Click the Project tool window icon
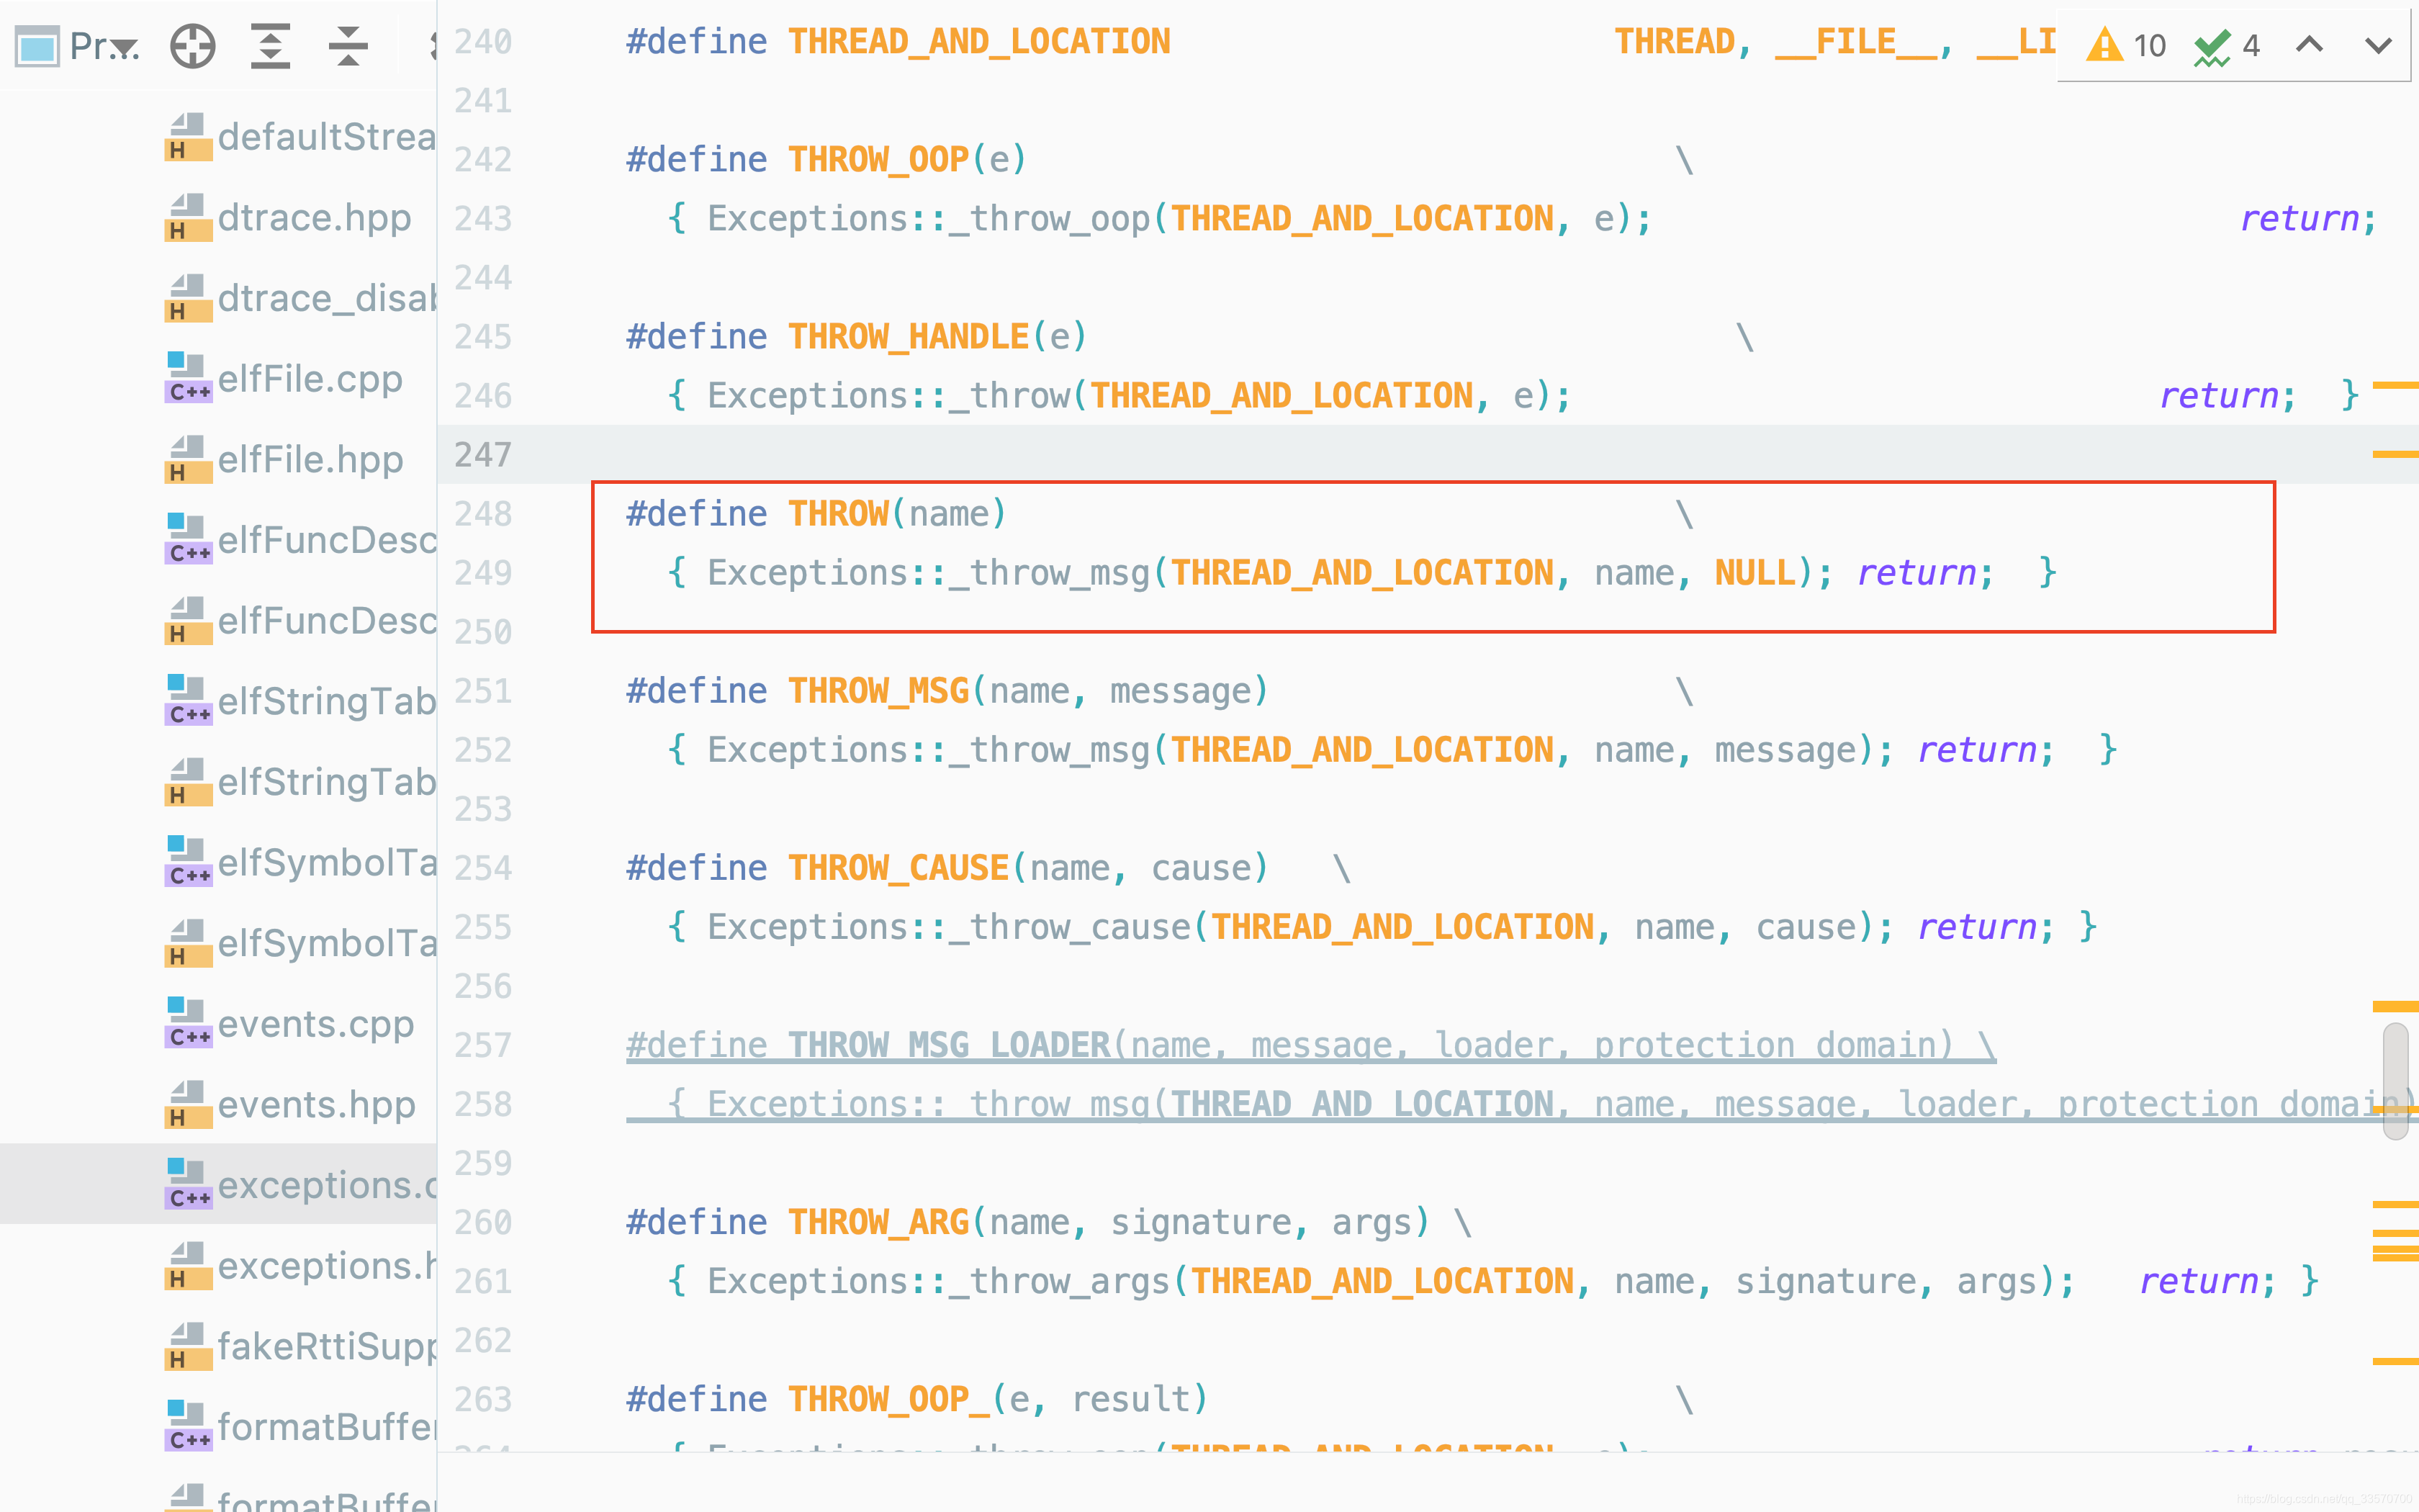 [38, 47]
